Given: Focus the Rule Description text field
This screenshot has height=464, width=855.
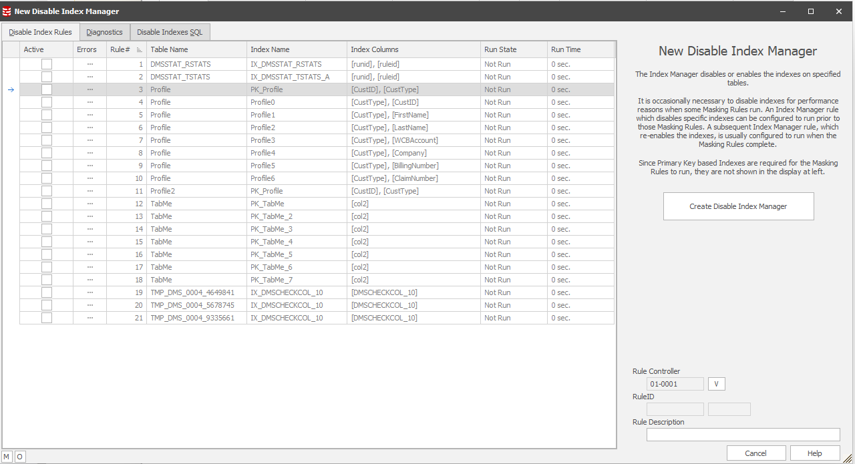Looking at the screenshot, I should (743, 435).
